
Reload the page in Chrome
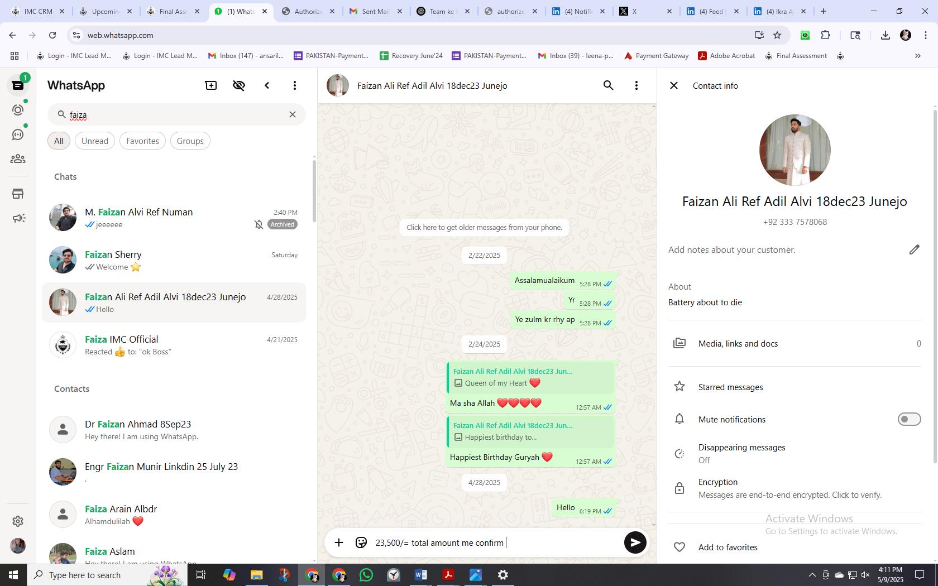point(52,35)
